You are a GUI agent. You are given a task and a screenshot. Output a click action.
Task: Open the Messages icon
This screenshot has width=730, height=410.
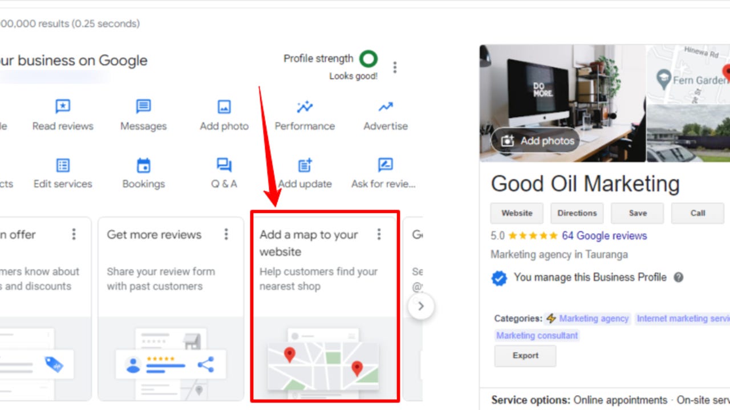click(x=144, y=106)
